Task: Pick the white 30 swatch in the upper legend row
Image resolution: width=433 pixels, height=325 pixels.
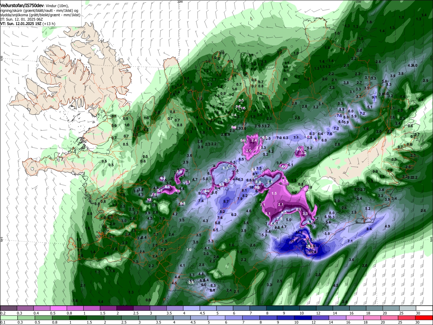Action: point(425,308)
